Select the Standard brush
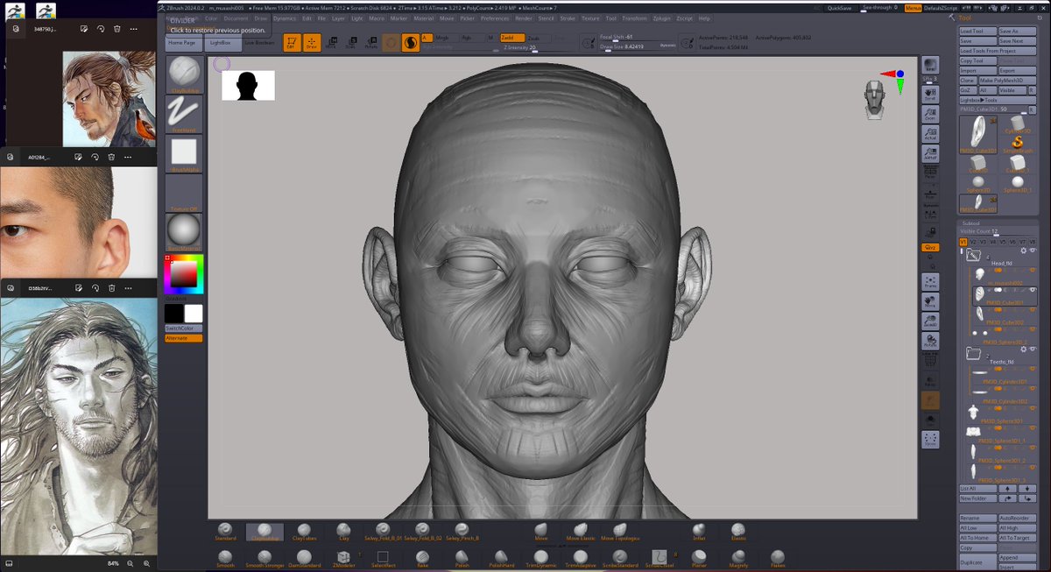Image resolution: width=1051 pixels, height=572 pixels. tap(225, 532)
